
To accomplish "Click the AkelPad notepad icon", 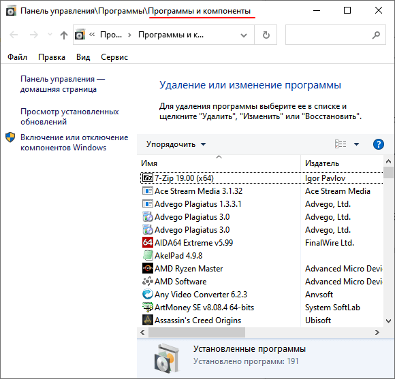I will pyautogui.click(x=148, y=255).
